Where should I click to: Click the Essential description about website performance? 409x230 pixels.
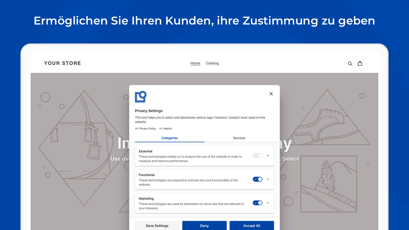pyautogui.click(x=190, y=159)
